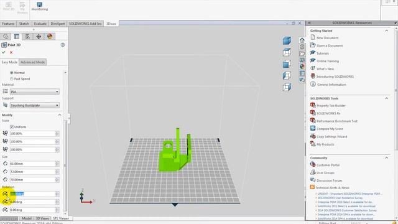Open the Monitoring tool
Screen dimensions: 398x224
point(39,6)
